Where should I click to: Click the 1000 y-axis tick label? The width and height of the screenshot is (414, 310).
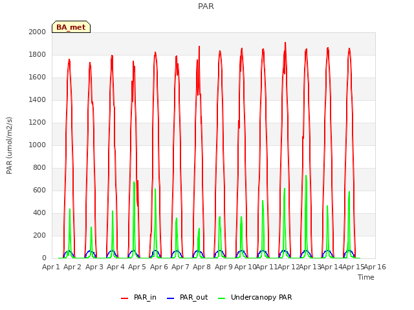pos(38,145)
